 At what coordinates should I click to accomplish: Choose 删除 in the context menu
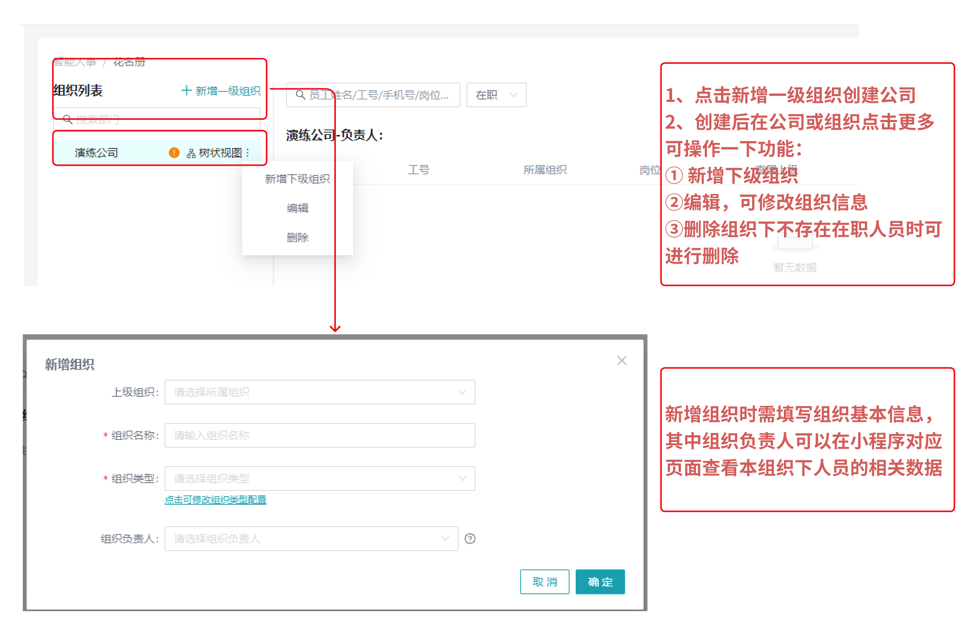point(297,237)
